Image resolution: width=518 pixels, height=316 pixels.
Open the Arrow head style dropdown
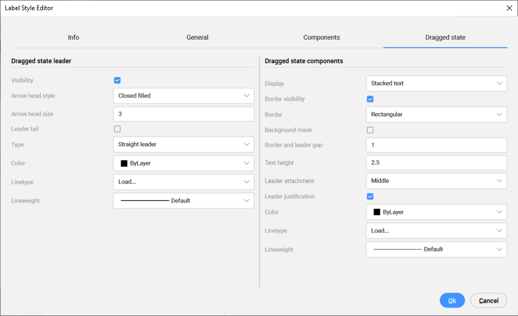[183, 96]
